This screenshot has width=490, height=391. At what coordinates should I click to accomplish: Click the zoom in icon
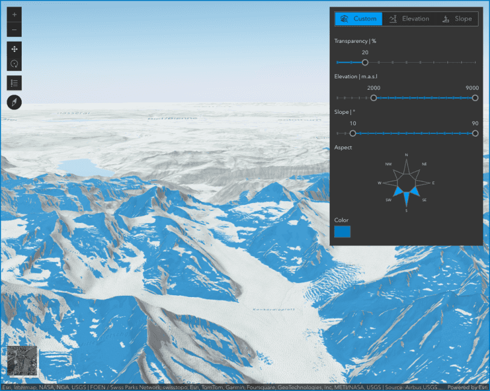14,14
